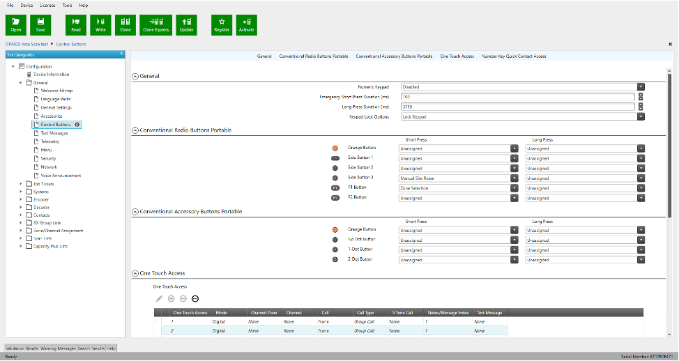Expand the Contacts tree folder

pyautogui.click(x=21, y=215)
